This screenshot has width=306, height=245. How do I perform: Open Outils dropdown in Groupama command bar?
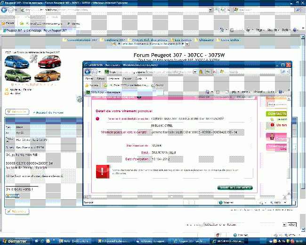tap(272, 92)
